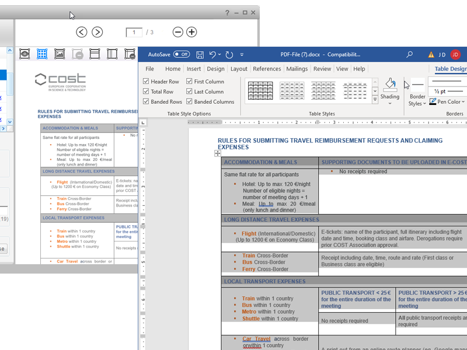
Task: Choose the first grid table style
Action: pos(260,91)
